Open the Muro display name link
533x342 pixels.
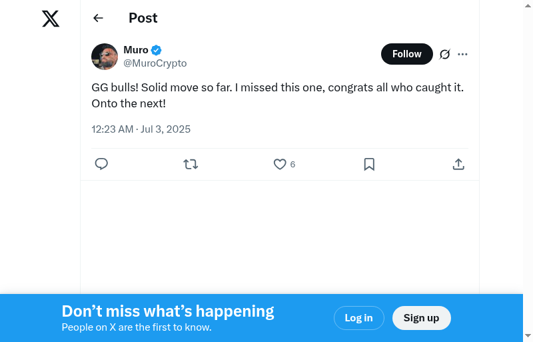pos(136,50)
